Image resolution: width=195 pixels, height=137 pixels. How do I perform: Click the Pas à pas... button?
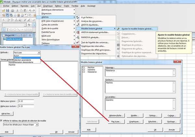[115, 121]
